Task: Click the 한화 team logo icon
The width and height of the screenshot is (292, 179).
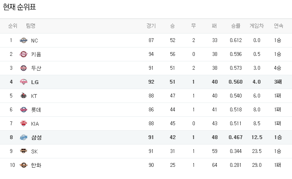Action: (24, 165)
